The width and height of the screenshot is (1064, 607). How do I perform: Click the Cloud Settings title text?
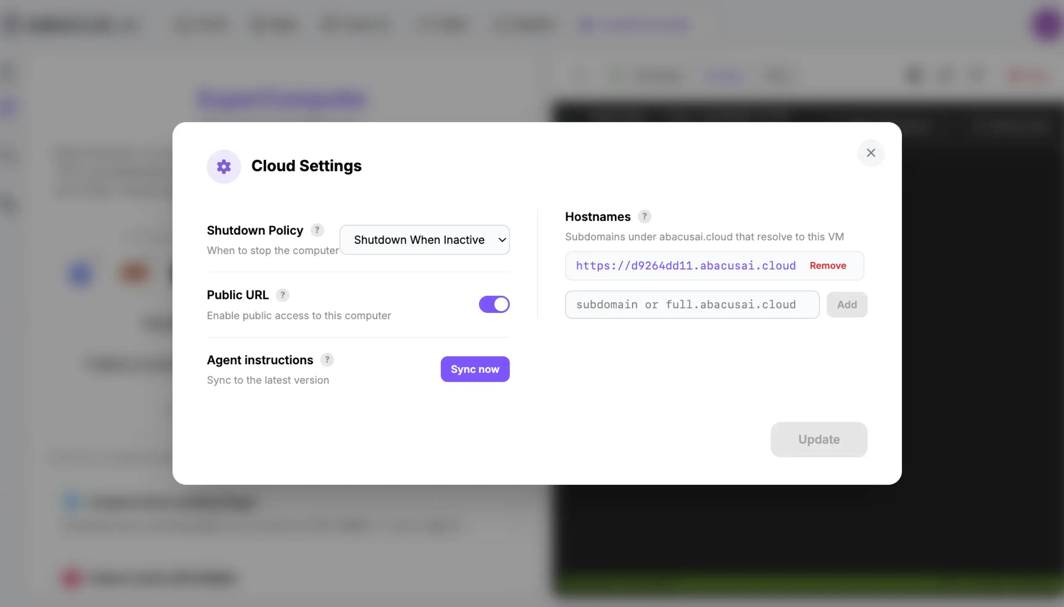click(306, 166)
